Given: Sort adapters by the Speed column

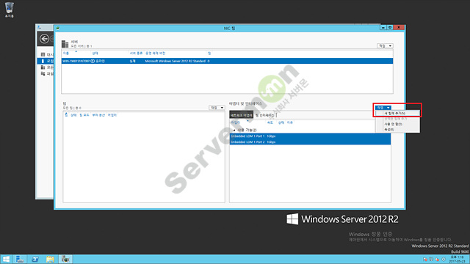Looking at the screenshot, I should (270, 122).
